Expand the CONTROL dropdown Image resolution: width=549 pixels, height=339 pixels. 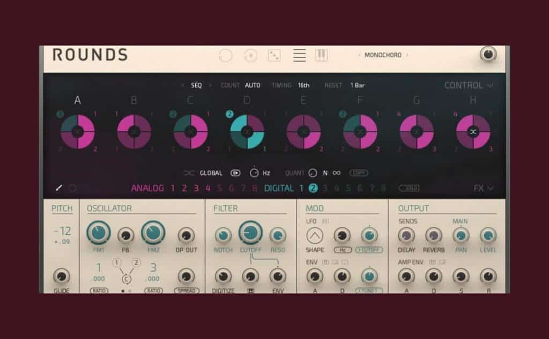(x=469, y=85)
